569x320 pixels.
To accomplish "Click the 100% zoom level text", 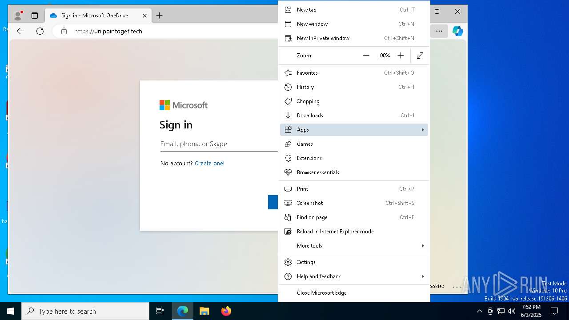I will (x=384, y=56).
